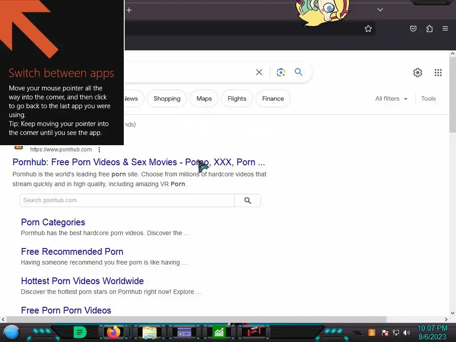456x342 pixels.
Task: Search by image with Google Lens icon
Action: (281, 72)
